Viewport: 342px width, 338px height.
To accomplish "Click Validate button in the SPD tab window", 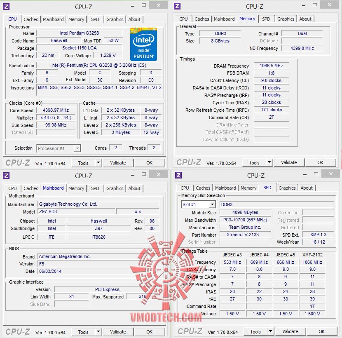I will coord(290,331).
